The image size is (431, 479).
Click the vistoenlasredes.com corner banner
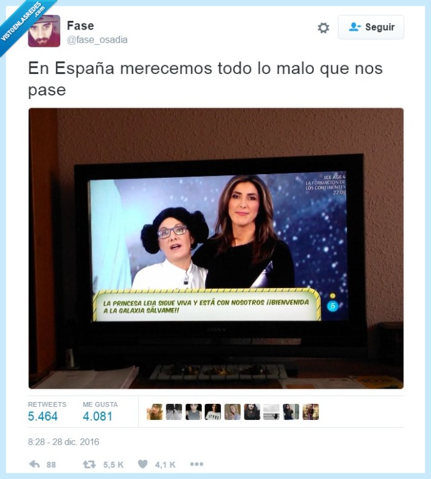[22, 22]
